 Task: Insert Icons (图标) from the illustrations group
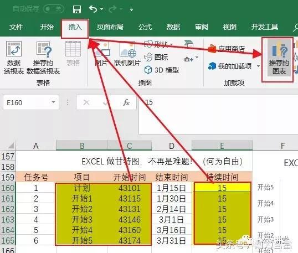(x=156, y=57)
